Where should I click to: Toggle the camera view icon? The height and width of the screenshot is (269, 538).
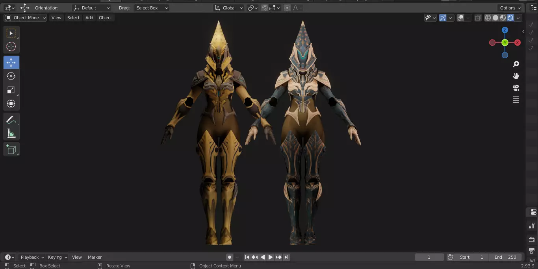(516, 88)
